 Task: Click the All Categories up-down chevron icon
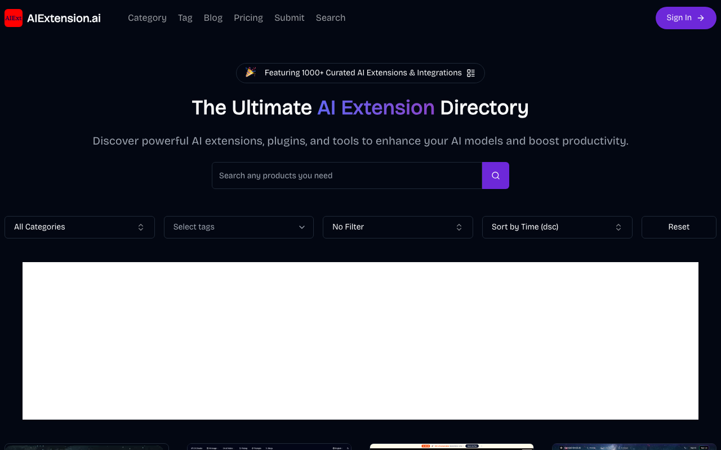[x=141, y=227]
